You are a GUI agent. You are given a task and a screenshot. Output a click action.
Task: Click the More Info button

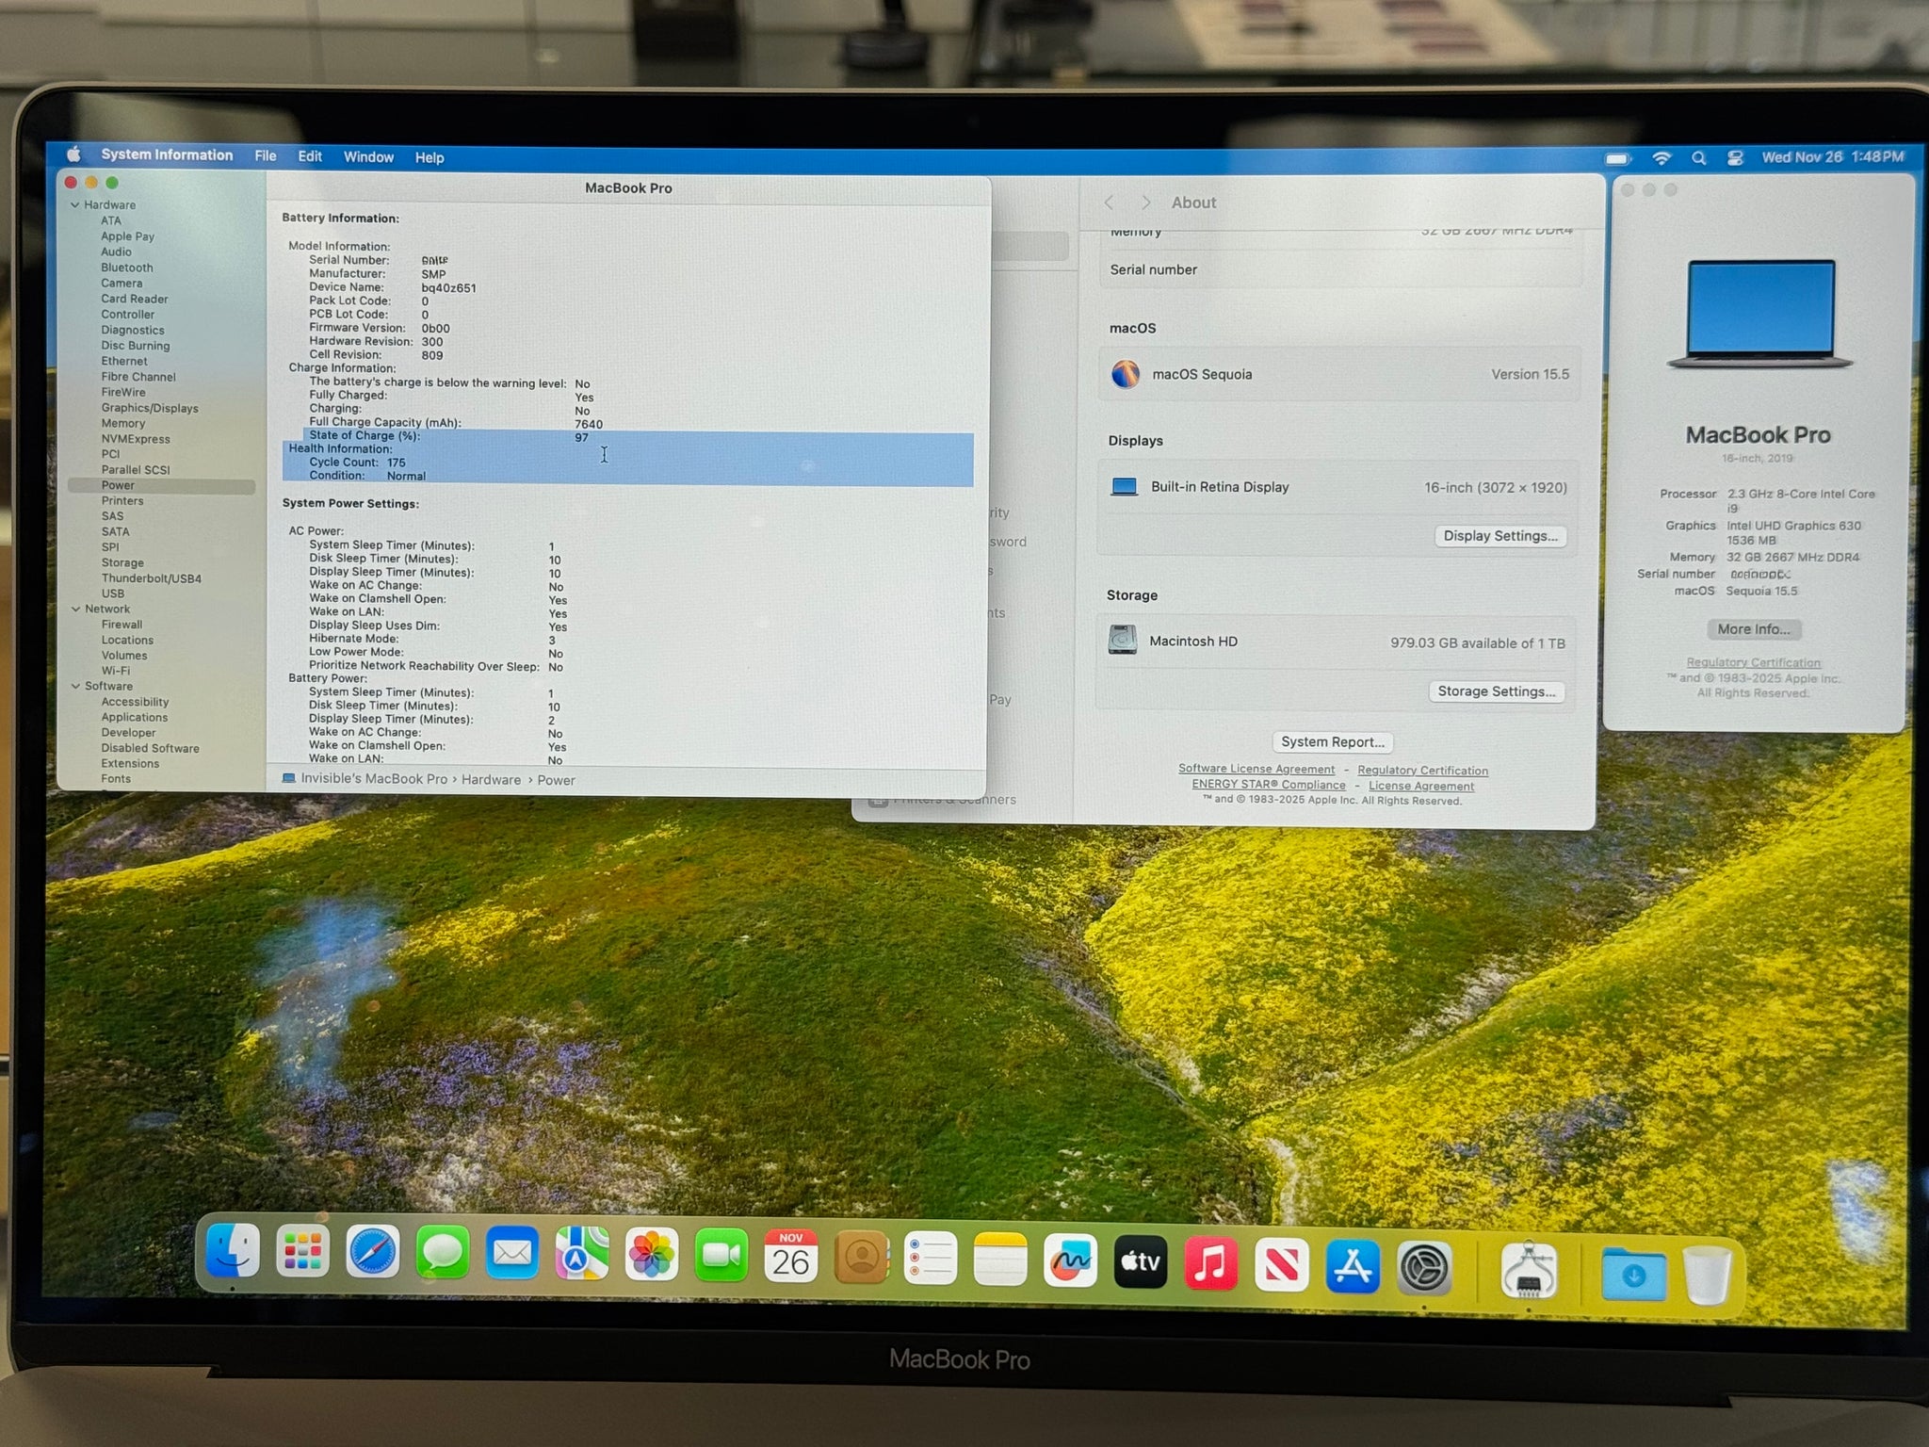[1753, 629]
